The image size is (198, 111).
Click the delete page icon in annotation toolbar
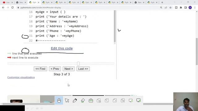pyautogui.click(x=123, y=101)
